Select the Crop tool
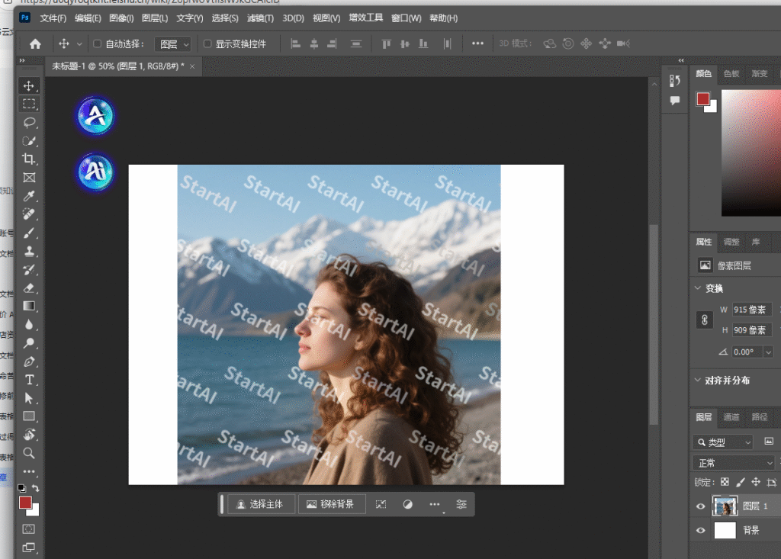 point(30,159)
